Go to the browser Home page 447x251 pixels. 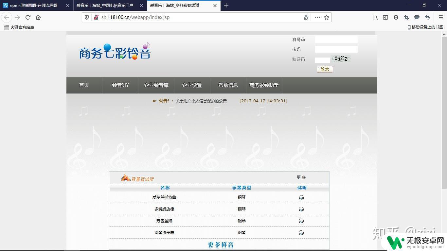pyautogui.click(x=38, y=17)
